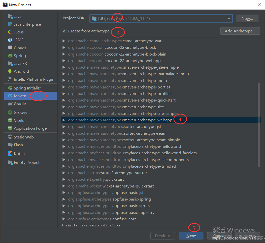Select Kotlin project type
Image resolution: width=265 pixels, height=243 pixels.
pos(31,154)
